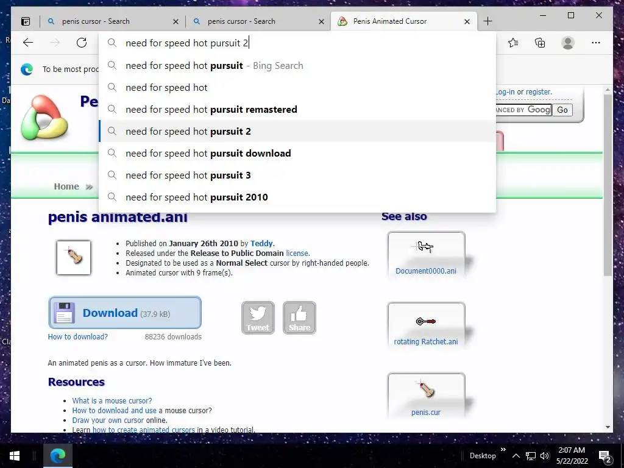624x468 pixels.
Task: Open Favorites star icon in toolbar
Action: tap(513, 43)
